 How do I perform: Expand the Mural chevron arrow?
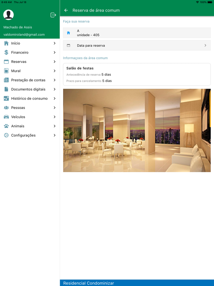click(55, 71)
